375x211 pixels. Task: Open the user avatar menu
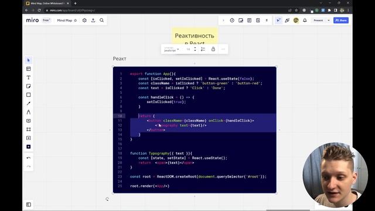point(296,21)
